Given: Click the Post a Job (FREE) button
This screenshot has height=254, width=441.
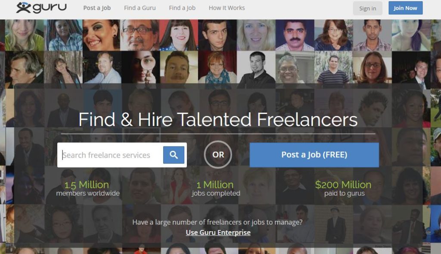Looking at the screenshot, I should click(x=314, y=155).
